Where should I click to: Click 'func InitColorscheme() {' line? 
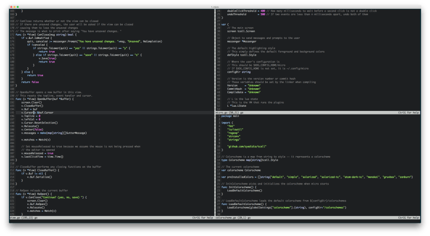[239, 187]
